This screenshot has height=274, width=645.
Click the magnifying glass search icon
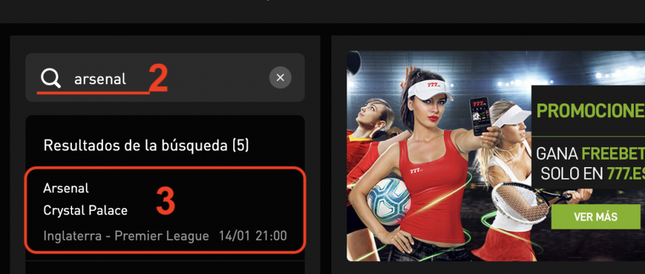(x=51, y=78)
